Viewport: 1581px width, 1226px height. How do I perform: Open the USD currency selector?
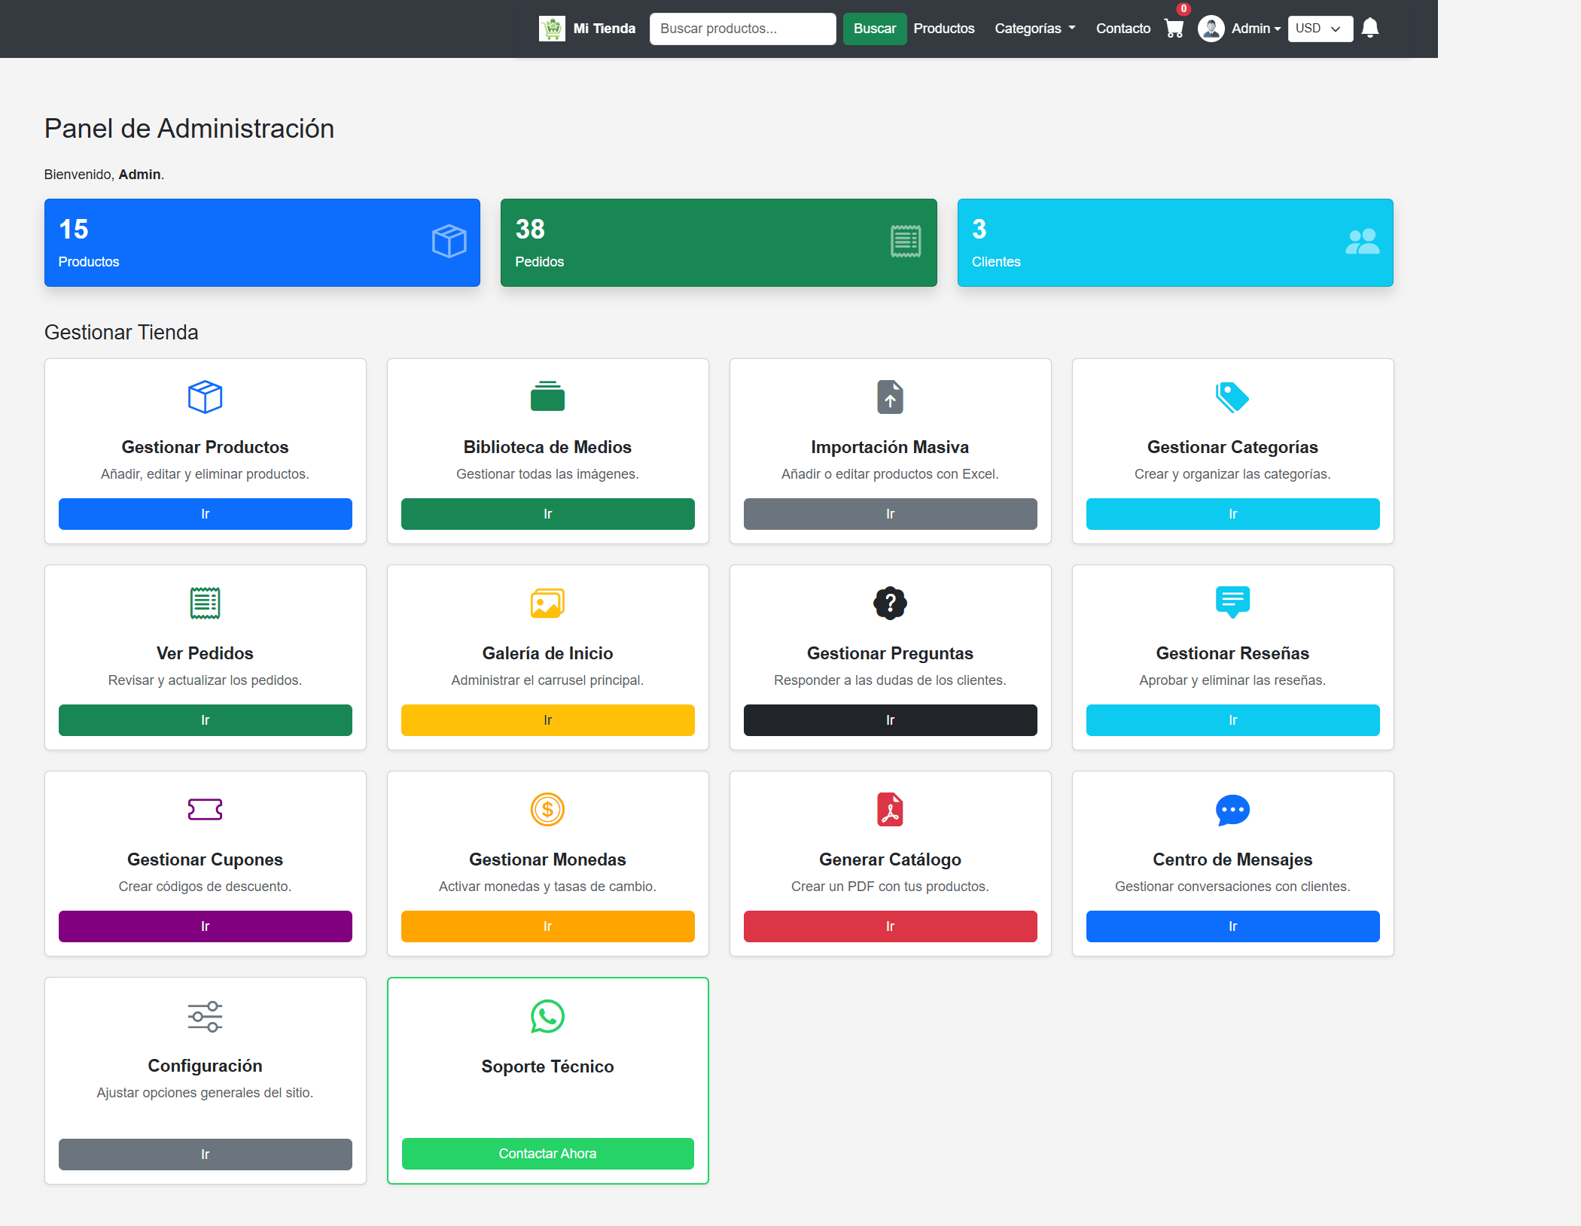[1320, 29]
